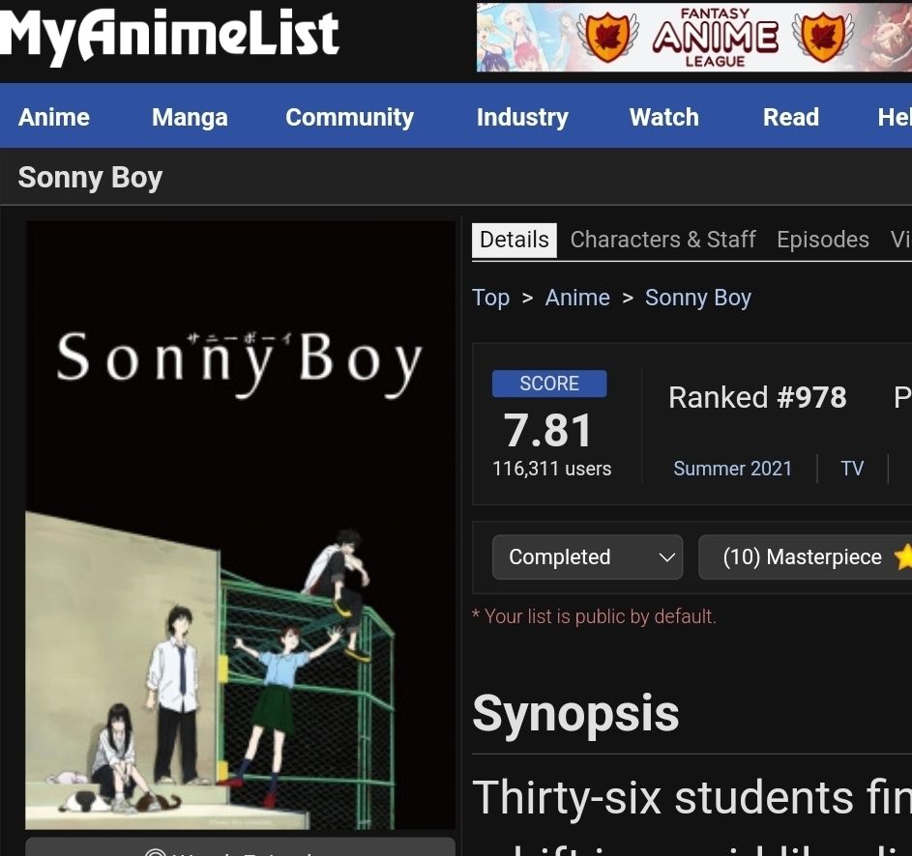Click the Sonny Boy poster image

coord(240,525)
